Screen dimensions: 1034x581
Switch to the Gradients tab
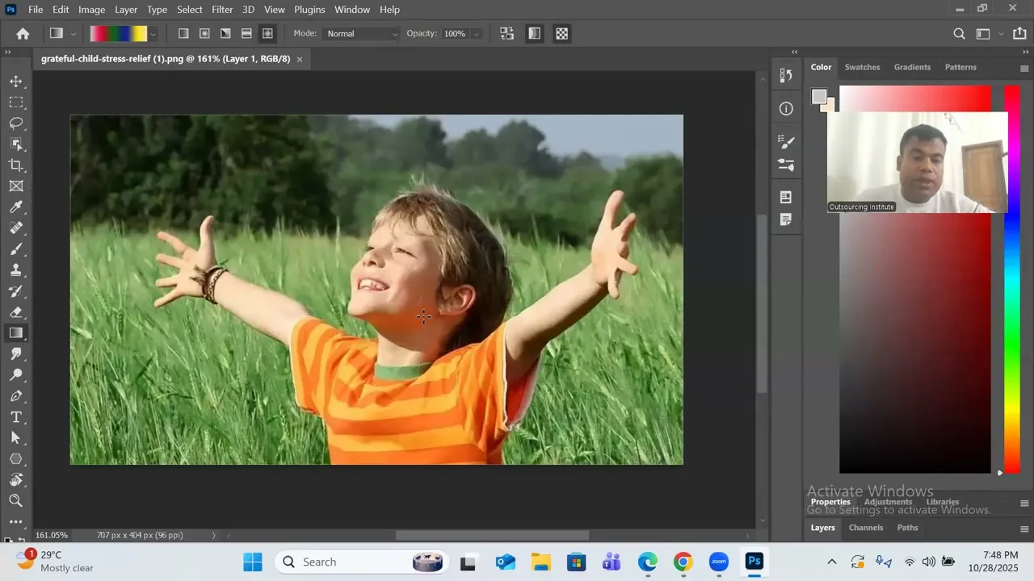coord(912,67)
